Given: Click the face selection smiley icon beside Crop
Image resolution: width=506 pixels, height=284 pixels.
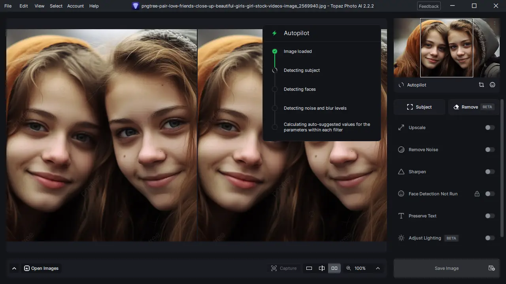Looking at the screenshot, I should click(x=492, y=85).
